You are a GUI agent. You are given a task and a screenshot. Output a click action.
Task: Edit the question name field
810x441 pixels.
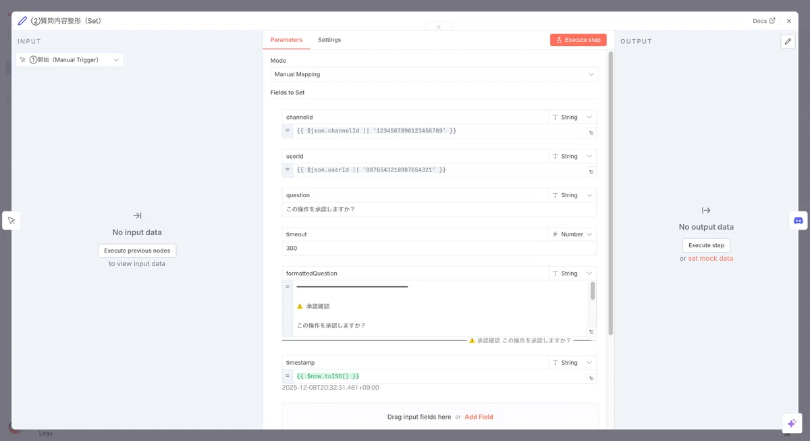tap(415, 195)
